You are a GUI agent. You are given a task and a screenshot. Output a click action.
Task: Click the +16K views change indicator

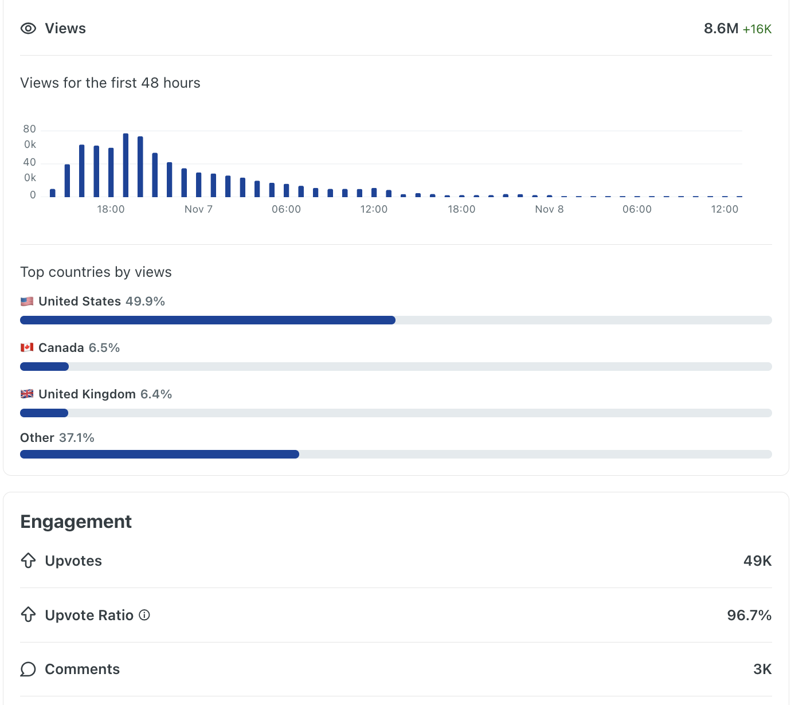tap(757, 29)
